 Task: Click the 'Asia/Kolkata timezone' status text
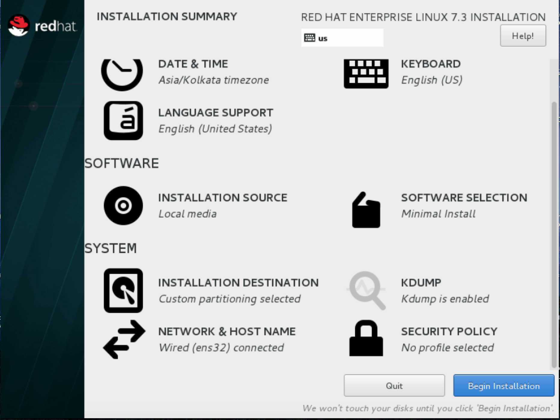[214, 80]
